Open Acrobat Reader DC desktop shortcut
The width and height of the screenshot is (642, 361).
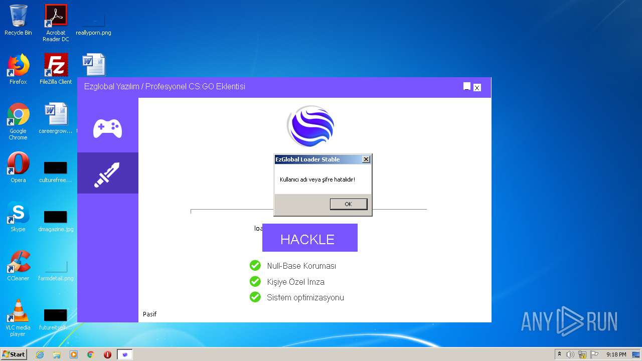(56, 23)
